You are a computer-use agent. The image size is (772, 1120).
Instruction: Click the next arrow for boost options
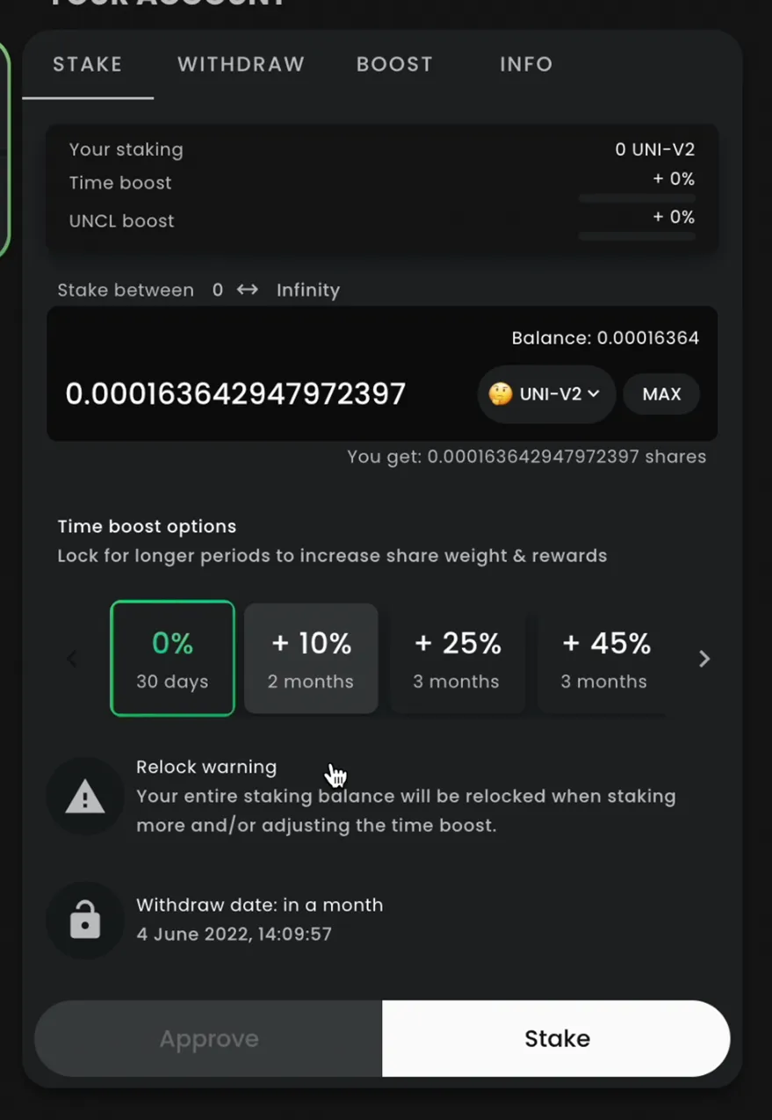click(703, 659)
